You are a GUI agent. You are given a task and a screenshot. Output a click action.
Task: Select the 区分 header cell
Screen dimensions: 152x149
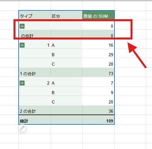pos(67,15)
